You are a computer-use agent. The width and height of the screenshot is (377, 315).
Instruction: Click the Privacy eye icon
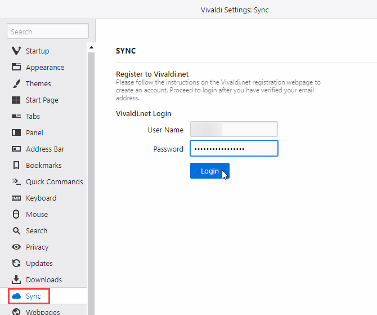(x=16, y=247)
